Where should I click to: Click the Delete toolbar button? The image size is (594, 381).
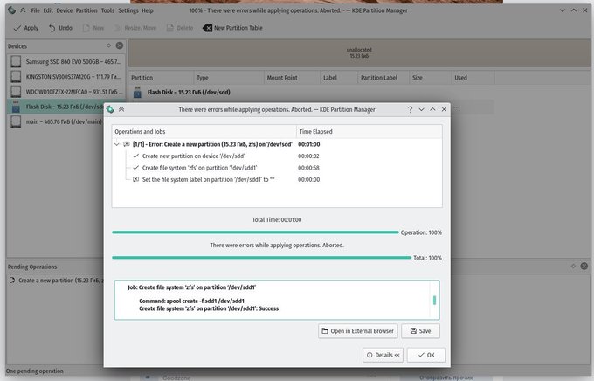pyautogui.click(x=180, y=28)
